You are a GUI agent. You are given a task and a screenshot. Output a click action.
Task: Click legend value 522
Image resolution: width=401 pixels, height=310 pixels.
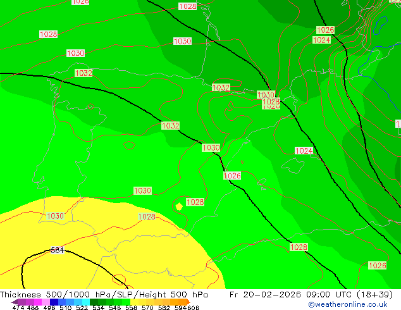82,307
